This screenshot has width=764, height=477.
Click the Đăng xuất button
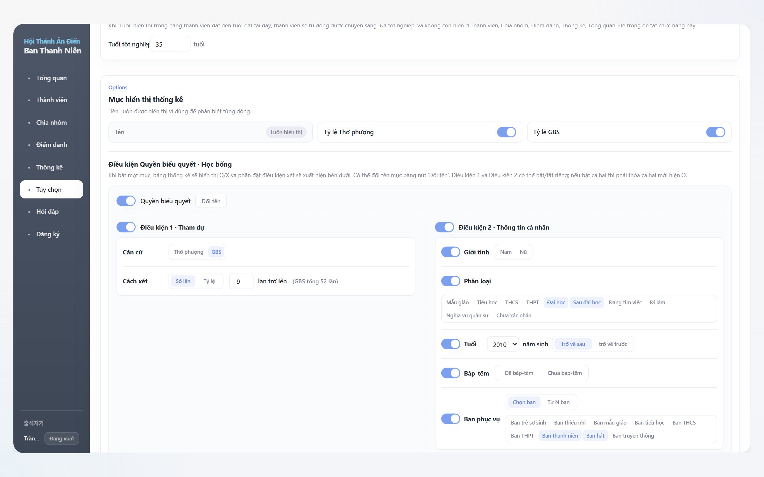[61, 439]
